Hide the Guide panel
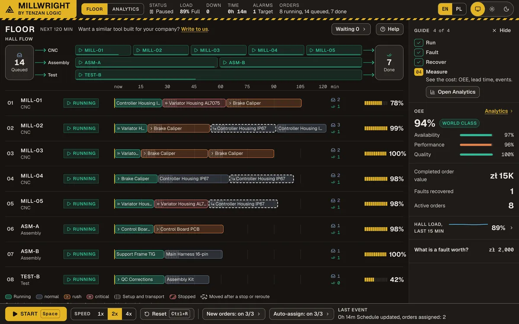Screen dimensions: 519x324 coord(502,31)
